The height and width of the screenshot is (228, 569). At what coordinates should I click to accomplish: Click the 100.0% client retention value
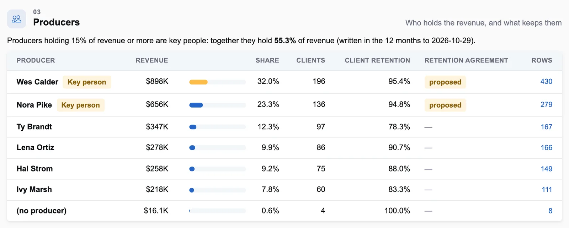(x=397, y=211)
